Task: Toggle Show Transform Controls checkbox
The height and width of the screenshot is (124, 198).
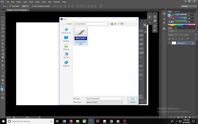Action: [x=33, y=6]
